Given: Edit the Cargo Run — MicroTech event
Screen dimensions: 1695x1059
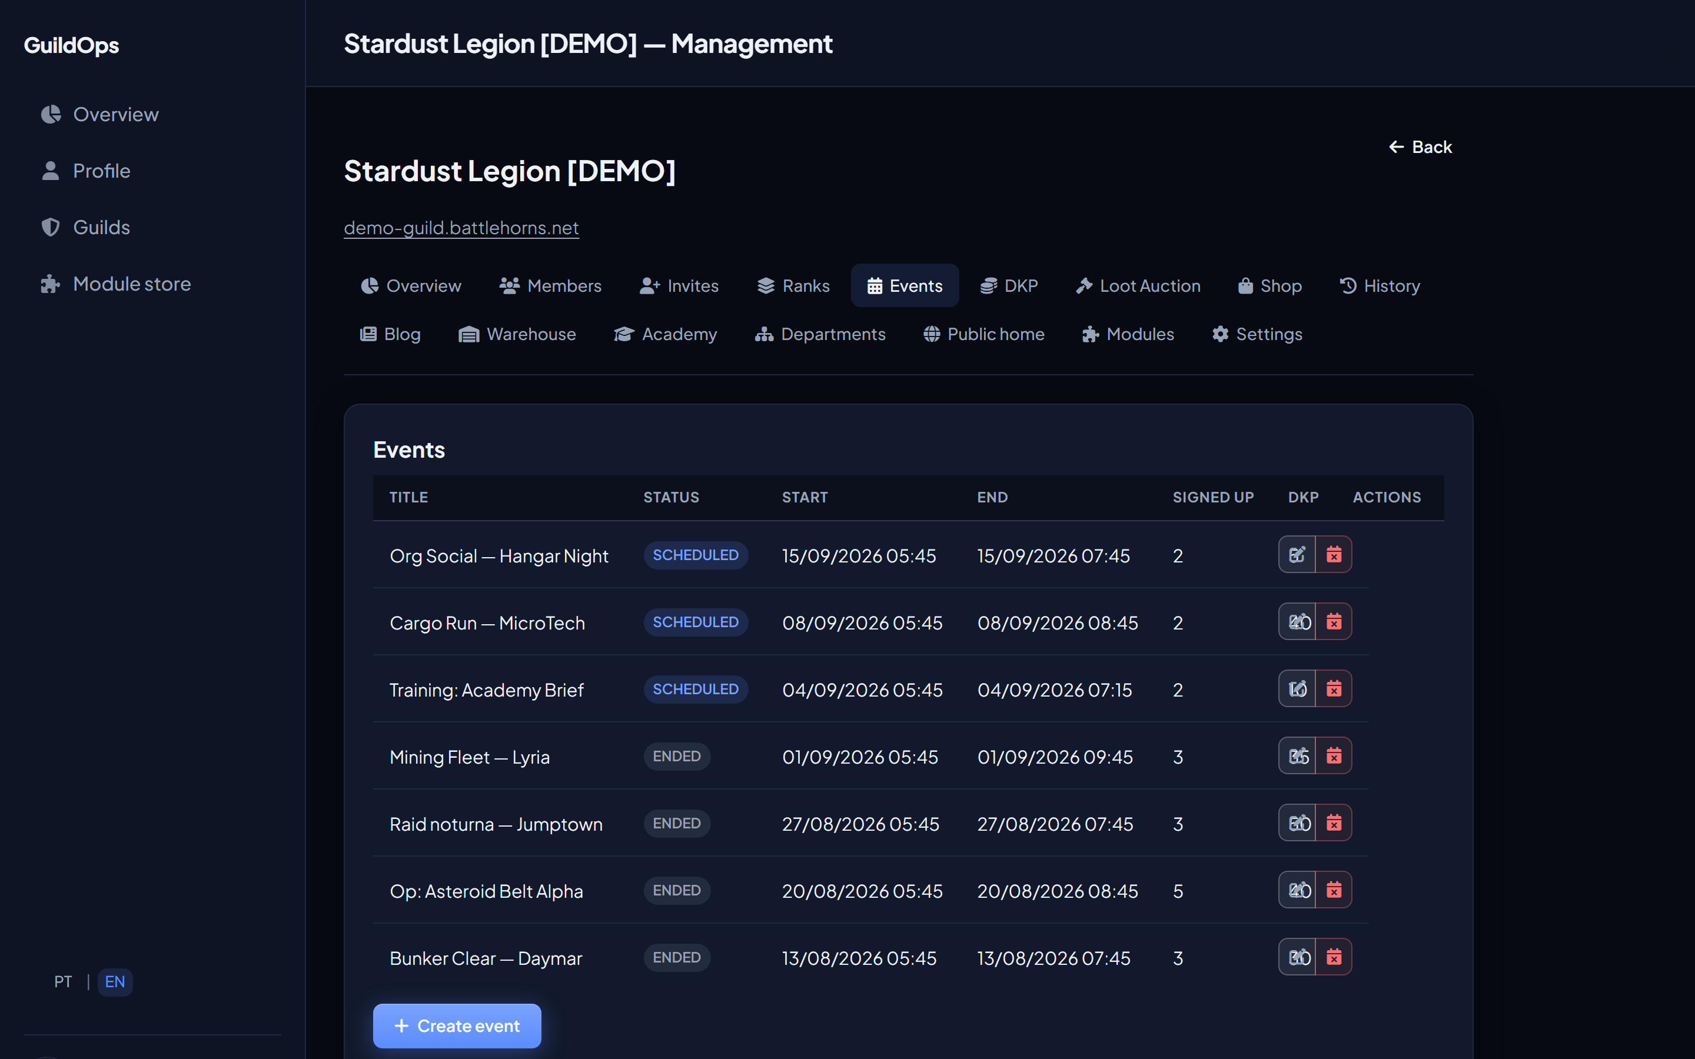Looking at the screenshot, I should 1297,622.
